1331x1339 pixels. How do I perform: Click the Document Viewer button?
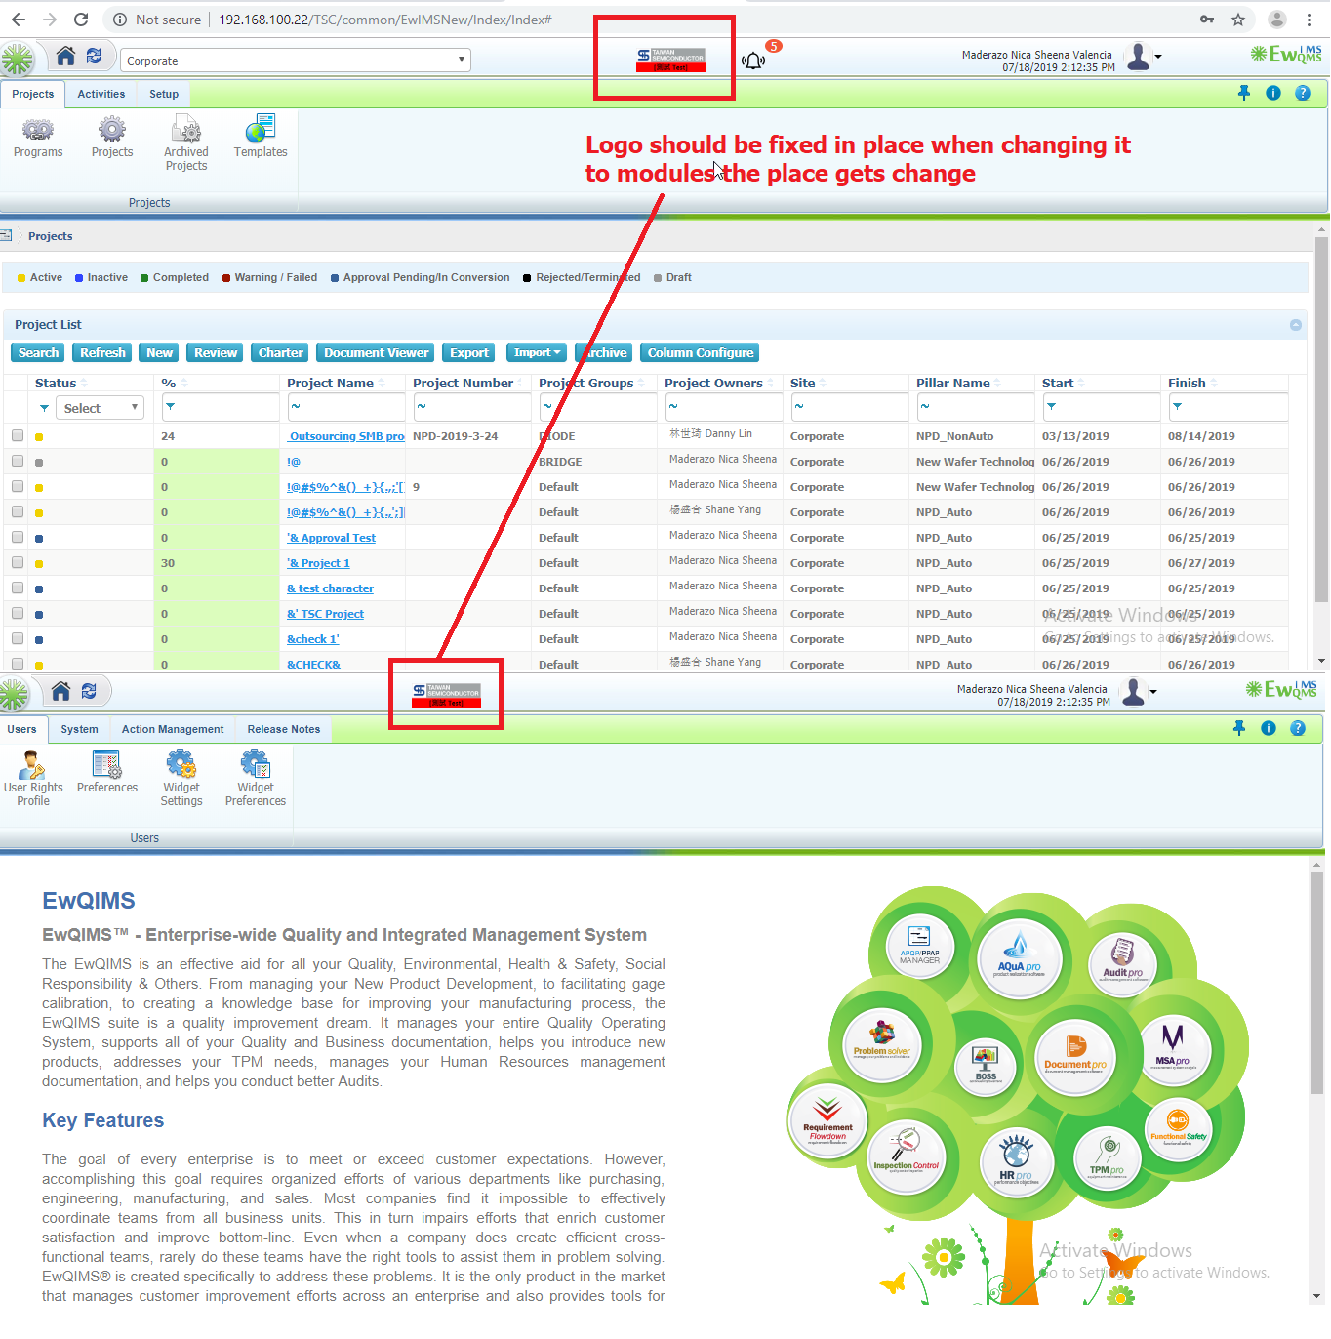coord(377,353)
